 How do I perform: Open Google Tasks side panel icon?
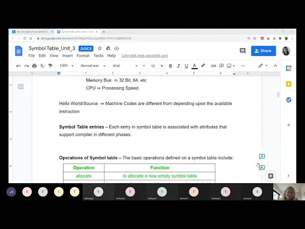click(x=288, y=100)
